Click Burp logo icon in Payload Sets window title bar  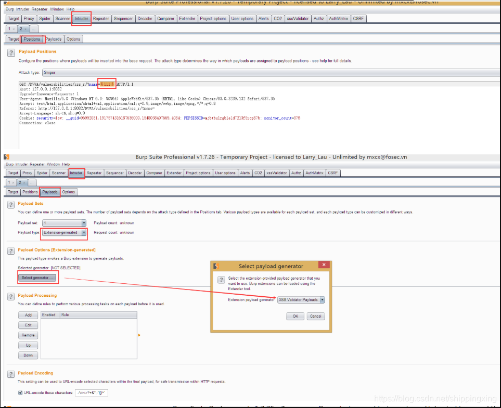click(x=6, y=157)
